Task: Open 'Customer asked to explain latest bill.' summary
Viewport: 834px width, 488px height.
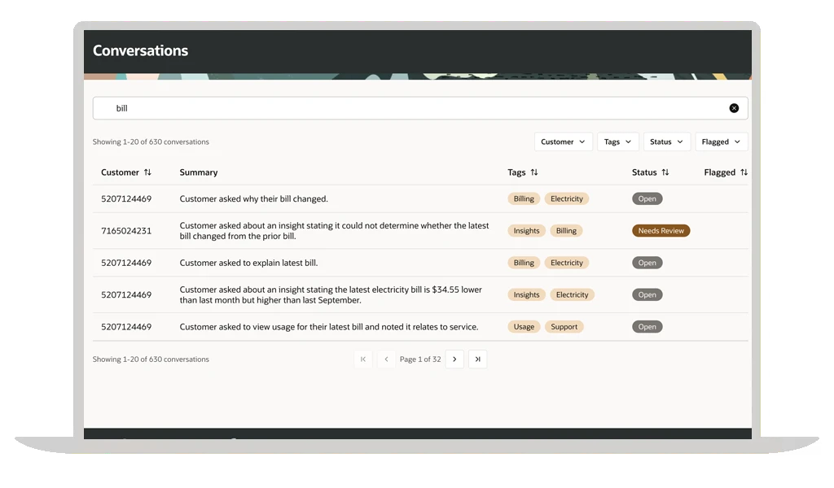Action: [x=248, y=263]
